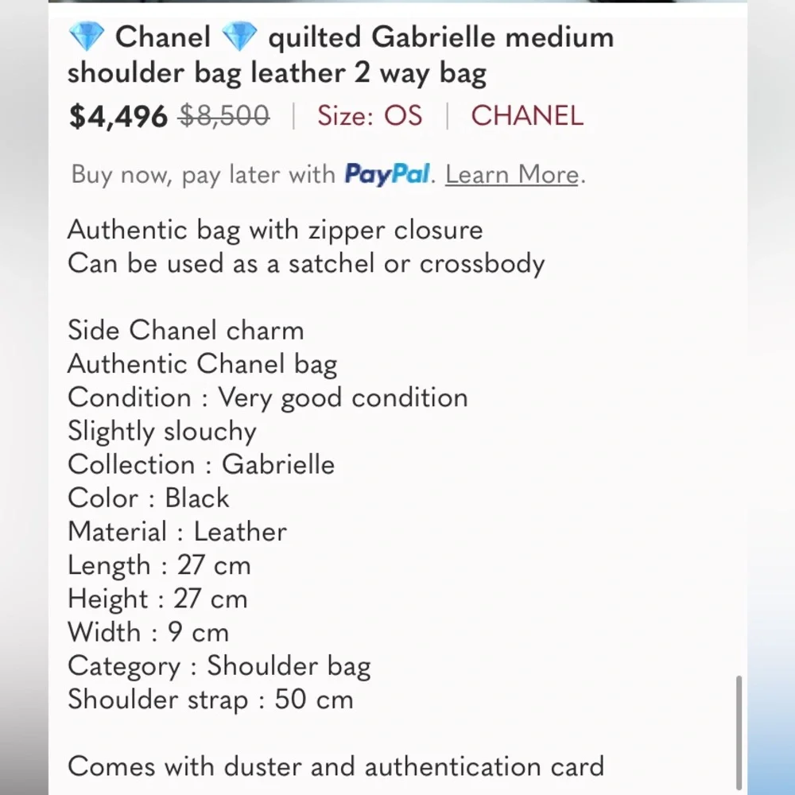Screen dimensions: 795x795
Task: Click the second diamond emoji in the title
Action: click(x=239, y=36)
